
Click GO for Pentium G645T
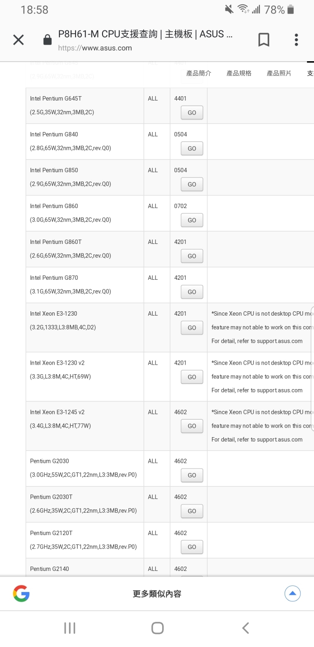click(192, 113)
